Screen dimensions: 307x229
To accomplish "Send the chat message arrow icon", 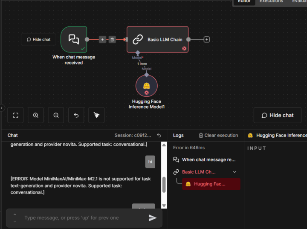I will (x=153, y=217).
